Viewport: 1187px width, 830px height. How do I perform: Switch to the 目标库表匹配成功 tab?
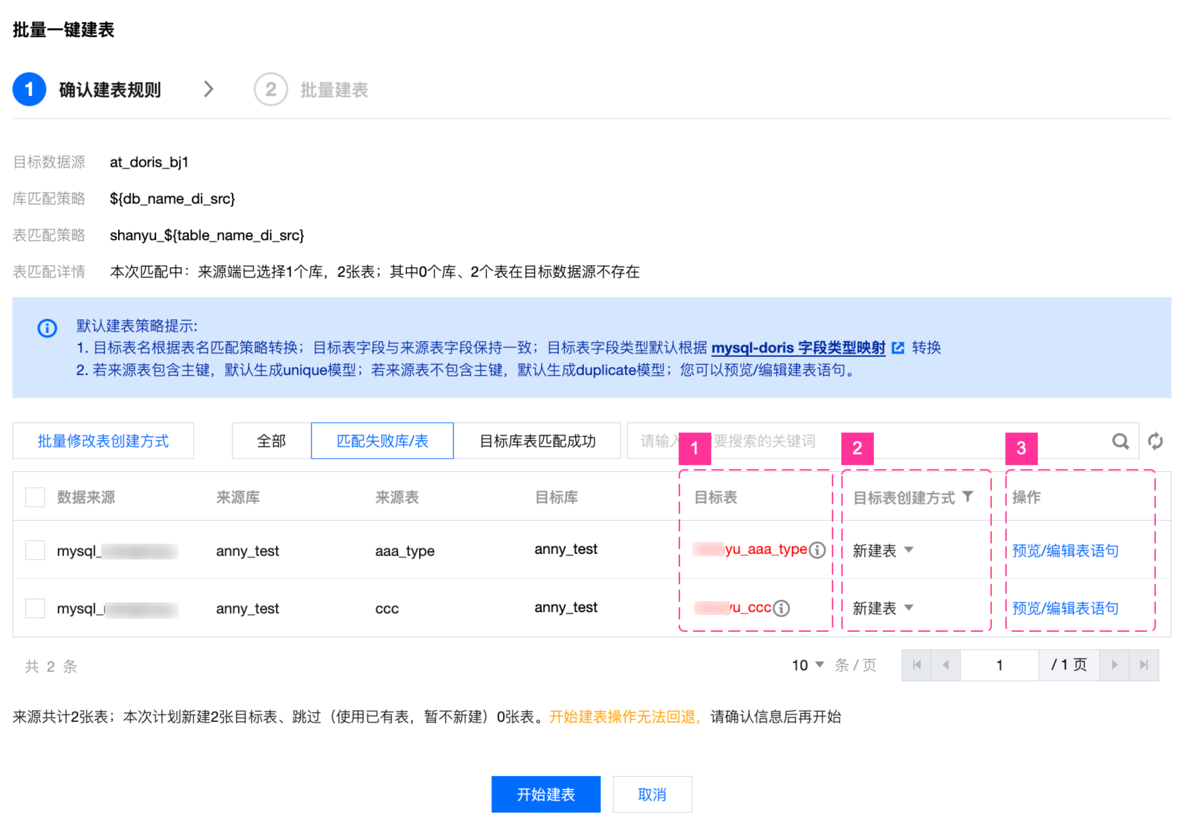[537, 441]
